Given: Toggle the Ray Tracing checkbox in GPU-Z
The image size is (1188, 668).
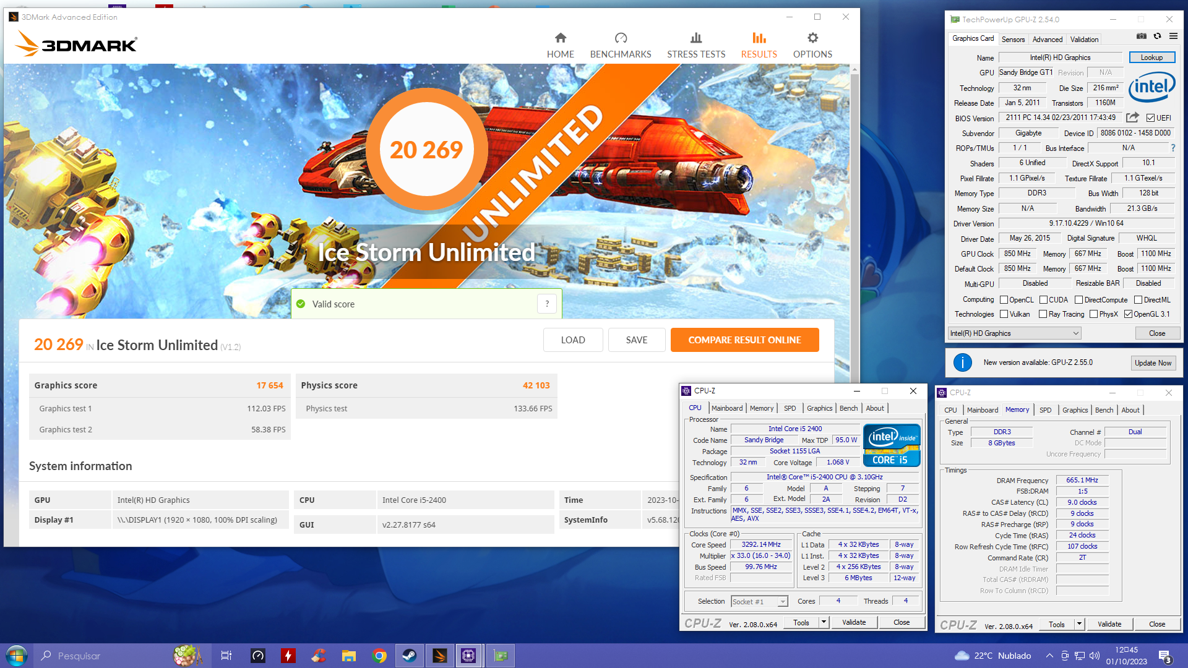Looking at the screenshot, I should coord(1043,314).
